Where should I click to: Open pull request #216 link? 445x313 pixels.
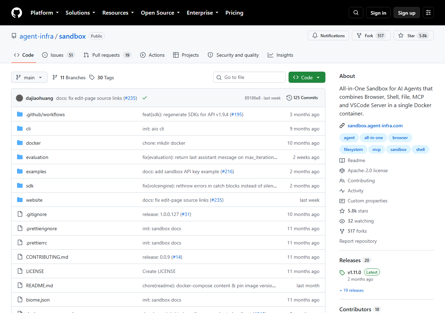click(x=227, y=171)
